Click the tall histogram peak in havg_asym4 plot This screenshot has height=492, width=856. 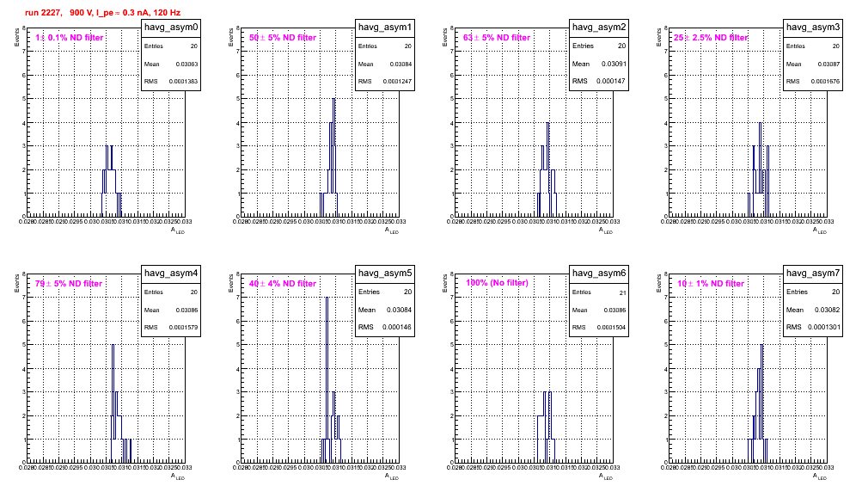coord(113,403)
